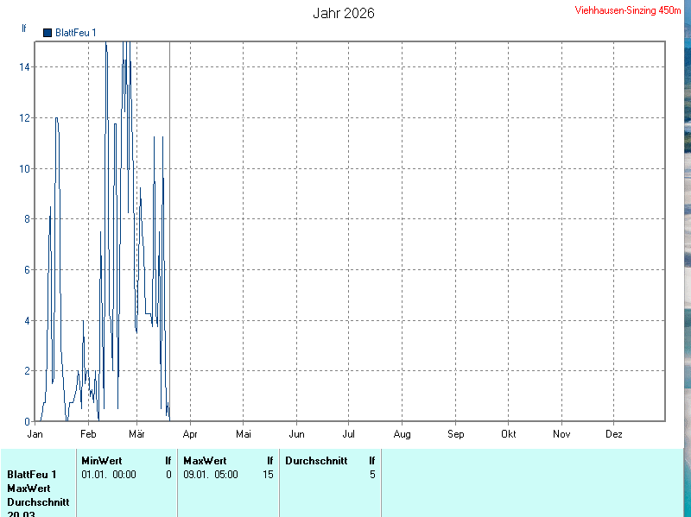Screen dimensions: 691x517
Task: Click the lf unit label above y-axis
Action: pos(24,28)
